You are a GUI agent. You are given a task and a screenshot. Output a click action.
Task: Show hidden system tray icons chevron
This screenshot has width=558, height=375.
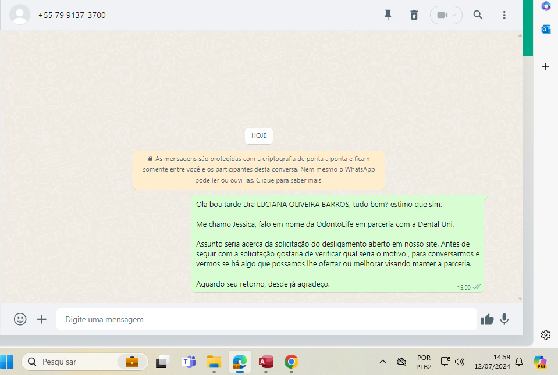point(383,362)
